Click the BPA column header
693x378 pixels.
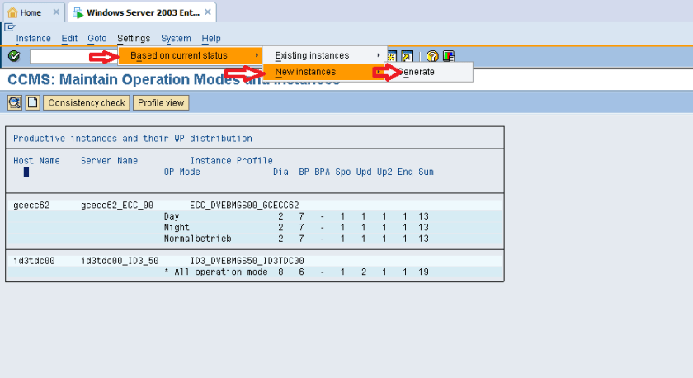(323, 172)
